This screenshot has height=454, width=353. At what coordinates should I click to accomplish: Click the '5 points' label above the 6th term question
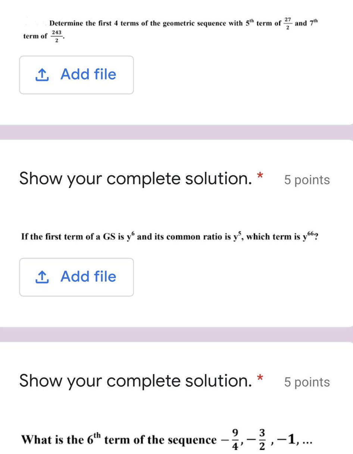(307, 382)
